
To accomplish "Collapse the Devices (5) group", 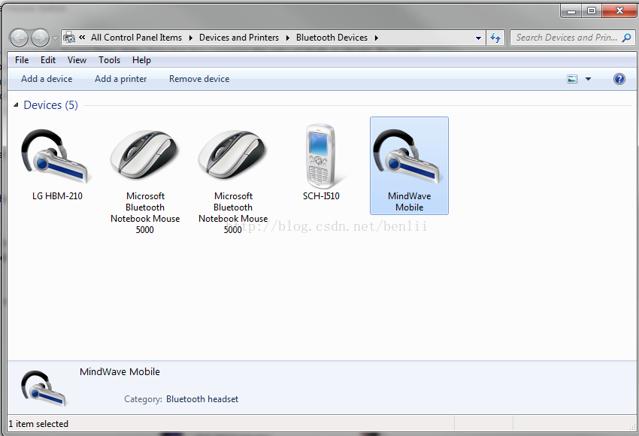I will [x=16, y=105].
